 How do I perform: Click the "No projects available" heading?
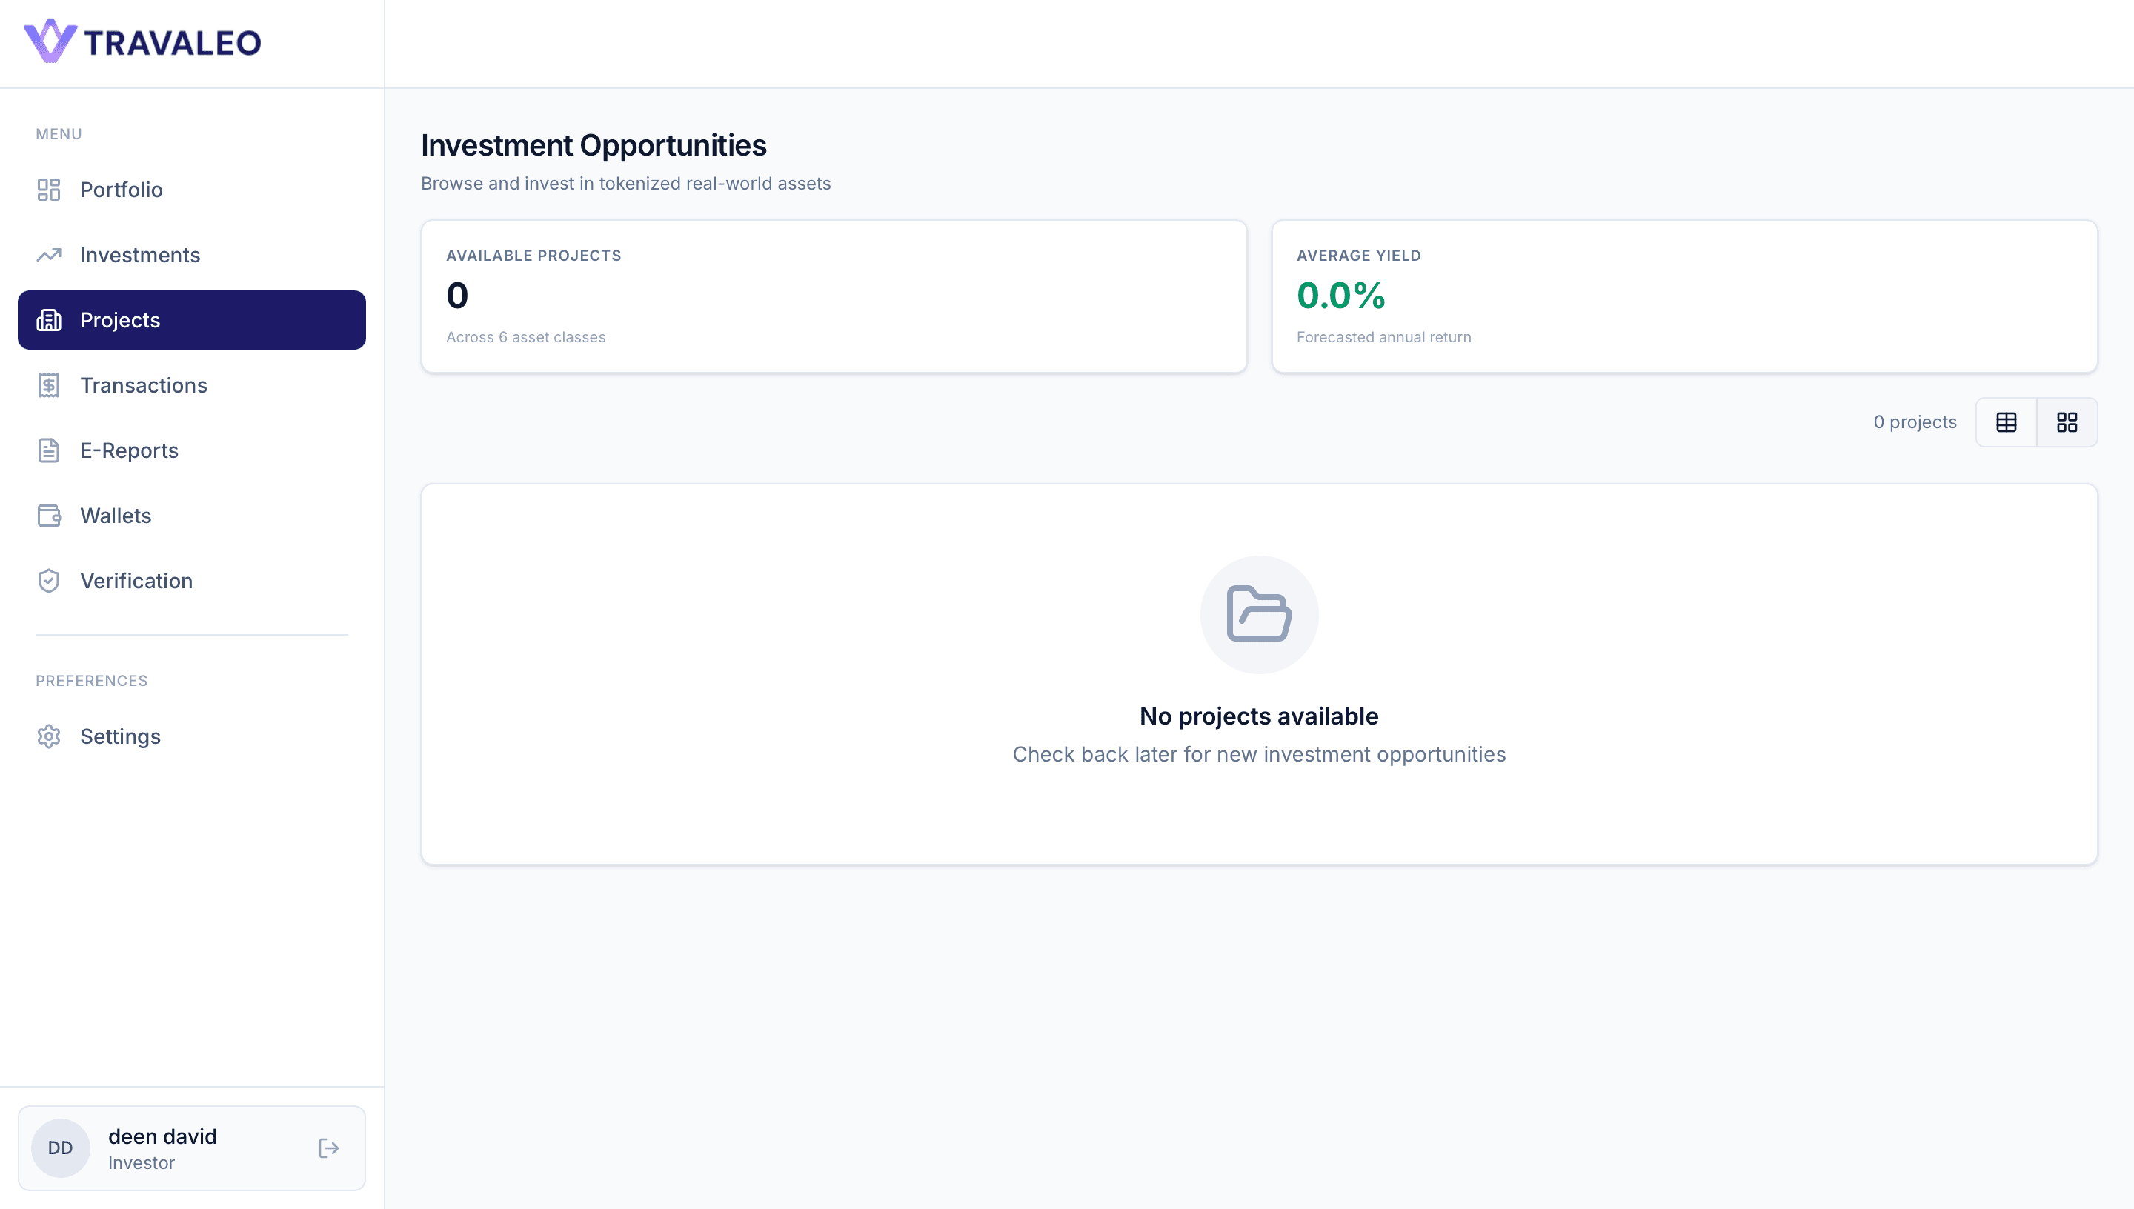coord(1259,716)
